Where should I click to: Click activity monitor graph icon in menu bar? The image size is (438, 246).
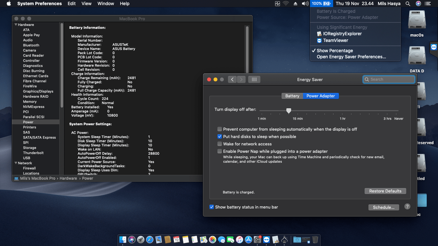(277, 4)
